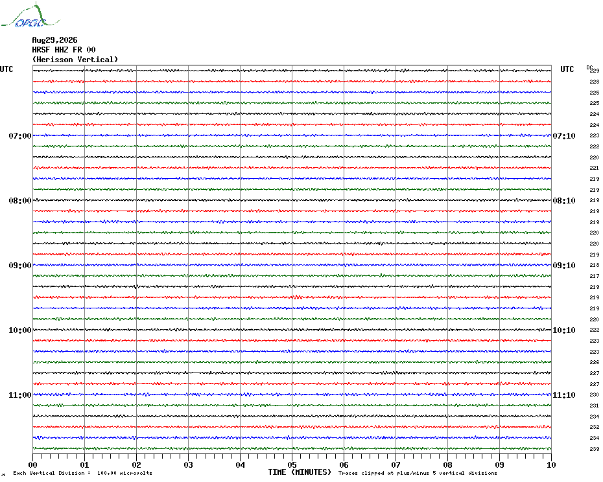Click the 10:10 time label
Screen dimensions: 603x482
[564, 330]
